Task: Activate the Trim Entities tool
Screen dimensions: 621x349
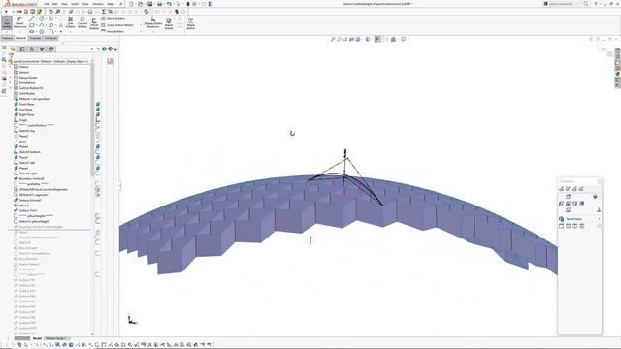Action: click(71, 22)
